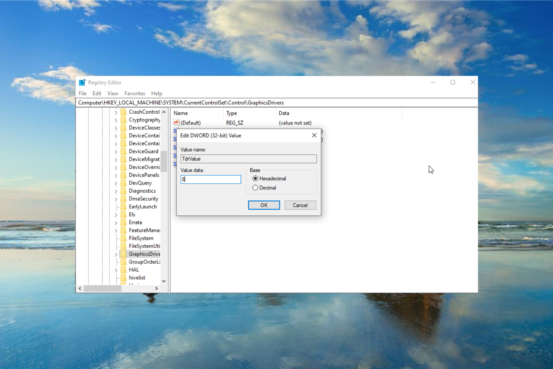The height and width of the screenshot is (369, 553).
Task: Click the DevicePanels folder icon
Action: click(123, 175)
